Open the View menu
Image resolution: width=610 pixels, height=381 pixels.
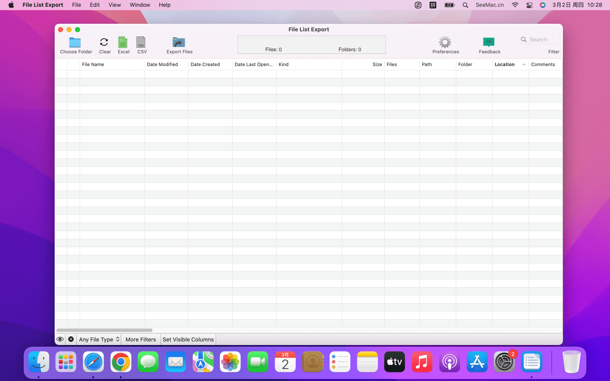114,5
